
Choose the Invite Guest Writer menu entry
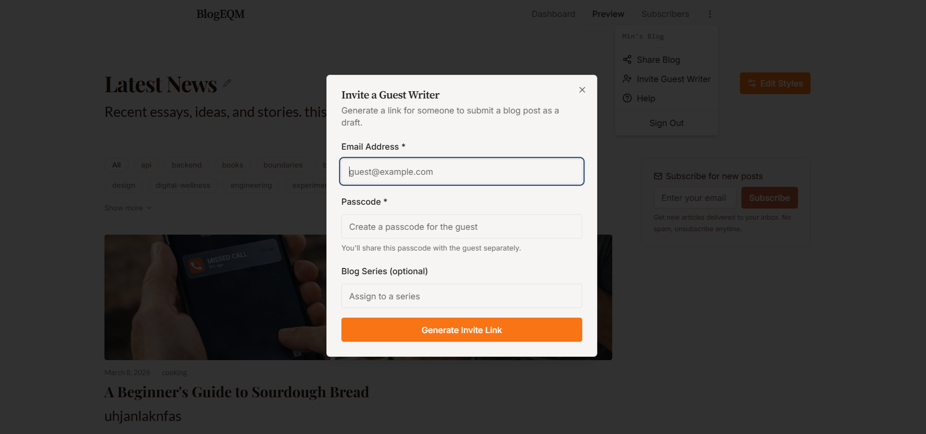point(666,79)
